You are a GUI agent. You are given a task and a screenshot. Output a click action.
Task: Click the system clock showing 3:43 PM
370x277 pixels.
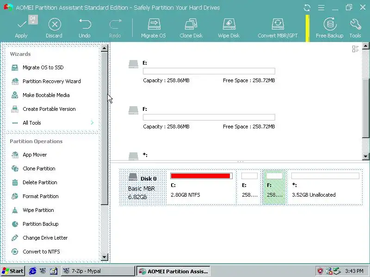[354, 271]
